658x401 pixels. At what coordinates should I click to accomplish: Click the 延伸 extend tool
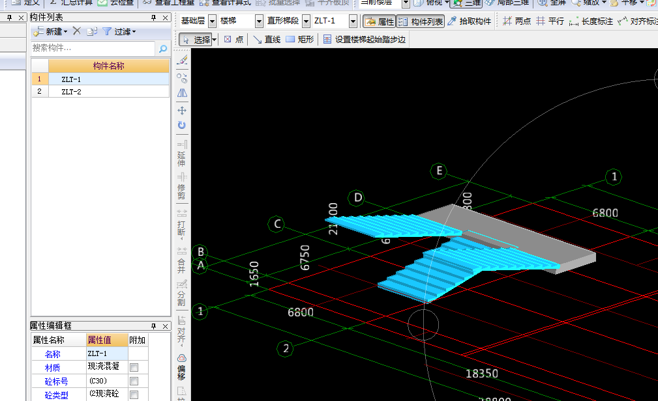click(182, 154)
